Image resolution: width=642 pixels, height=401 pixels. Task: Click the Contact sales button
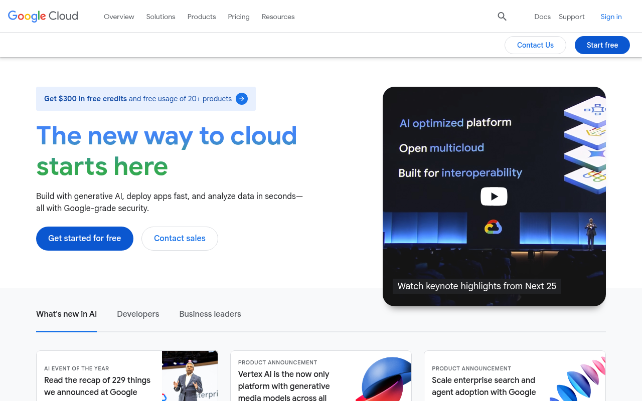[180, 238]
